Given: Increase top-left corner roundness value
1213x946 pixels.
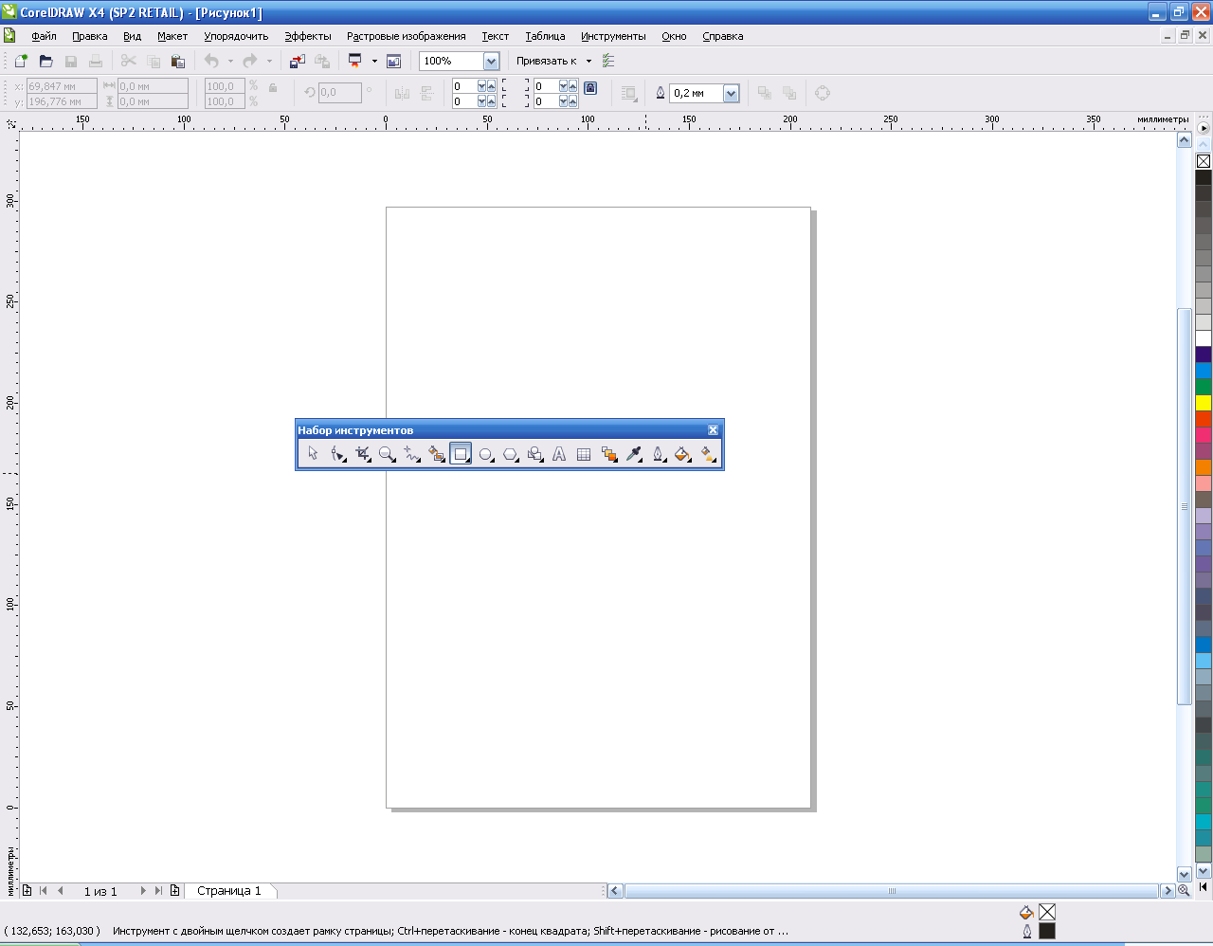Looking at the screenshot, I should click(x=491, y=86).
